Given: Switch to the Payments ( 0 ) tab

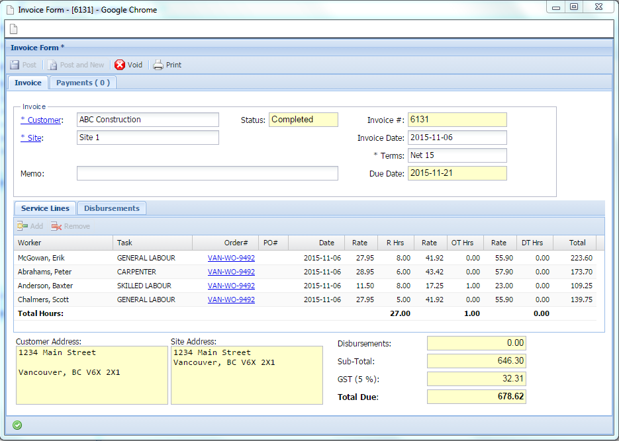Looking at the screenshot, I should pyautogui.click(x=82, y=82).
